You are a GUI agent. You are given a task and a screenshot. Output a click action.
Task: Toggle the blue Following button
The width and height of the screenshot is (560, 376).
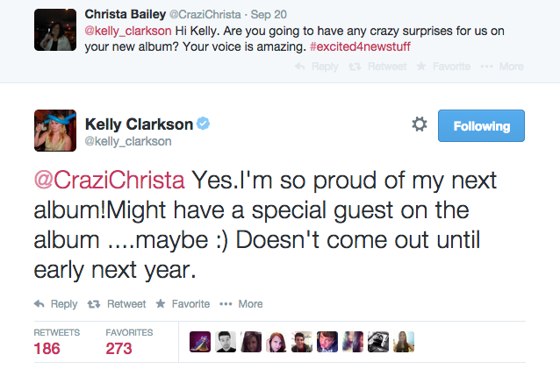click(481, 125)
